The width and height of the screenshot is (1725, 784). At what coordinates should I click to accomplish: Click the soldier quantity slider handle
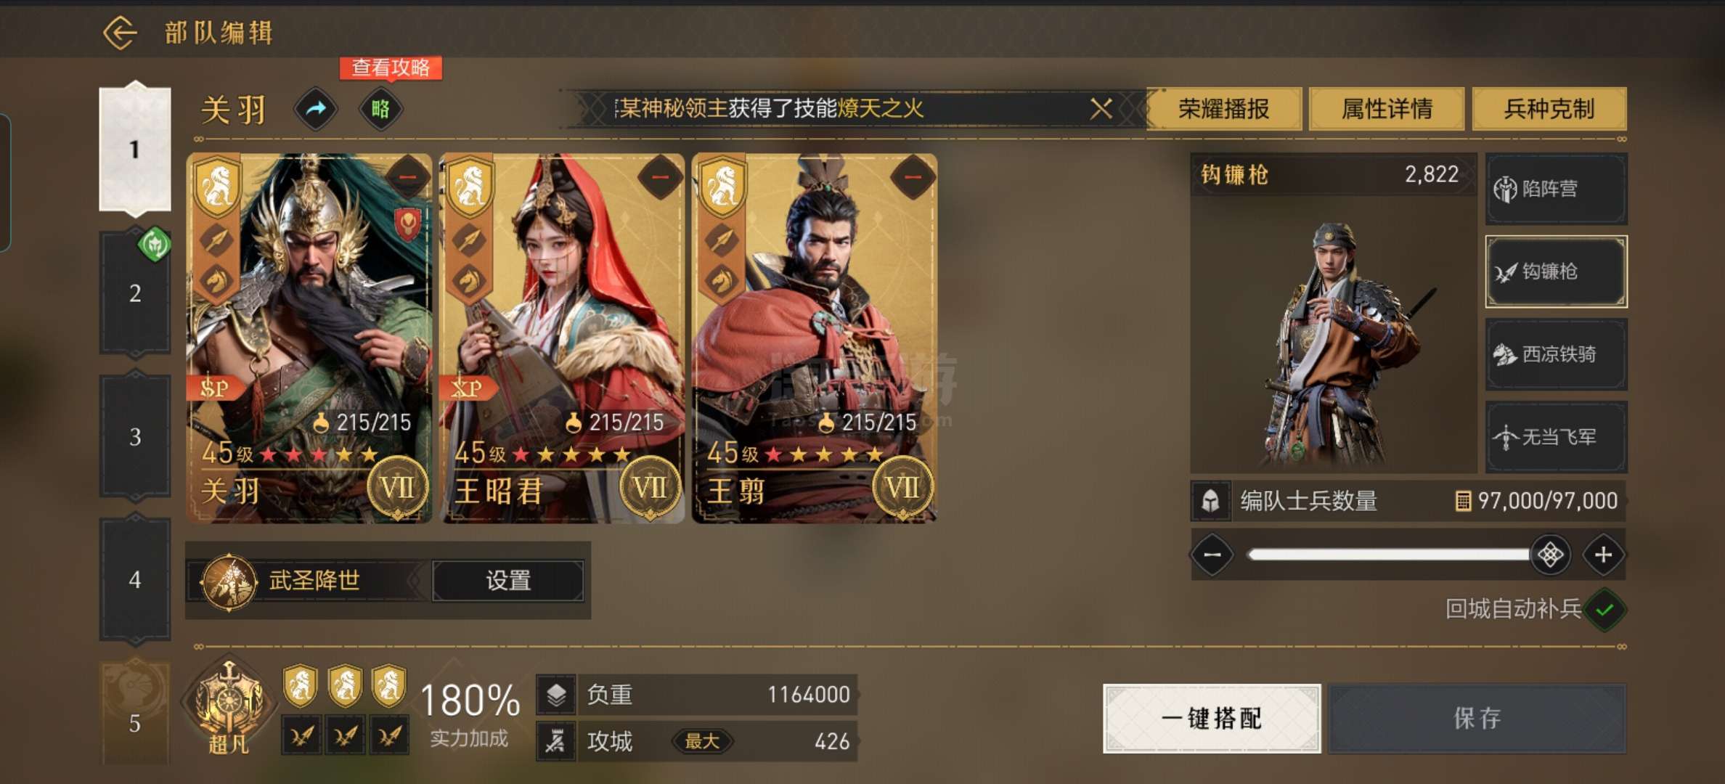click(1550, 555)
